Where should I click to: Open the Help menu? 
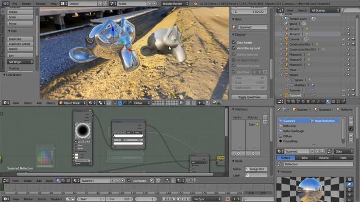[x=53, y=4]
